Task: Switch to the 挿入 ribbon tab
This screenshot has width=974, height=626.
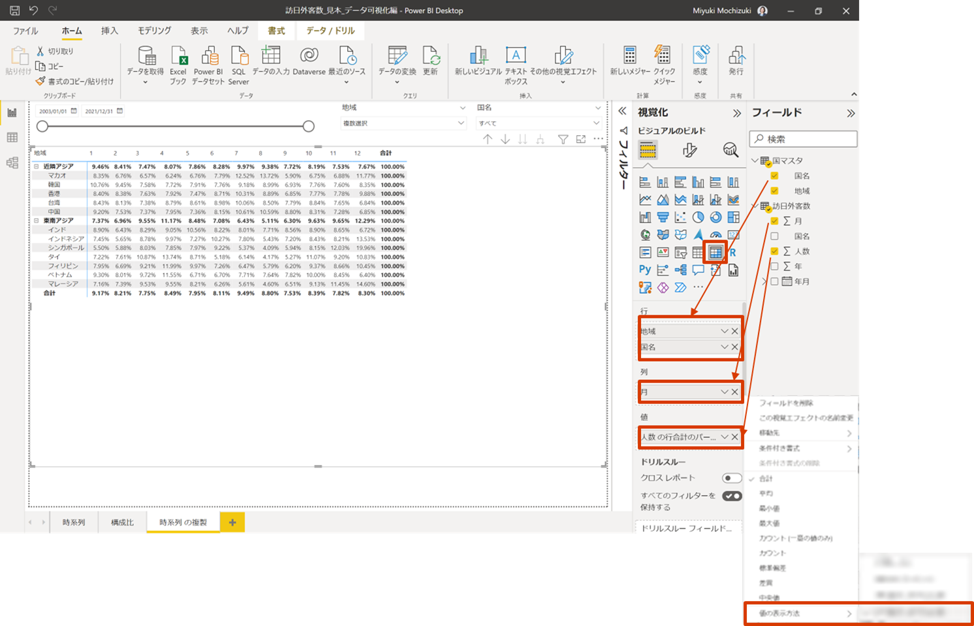Action: coord(110,31)
